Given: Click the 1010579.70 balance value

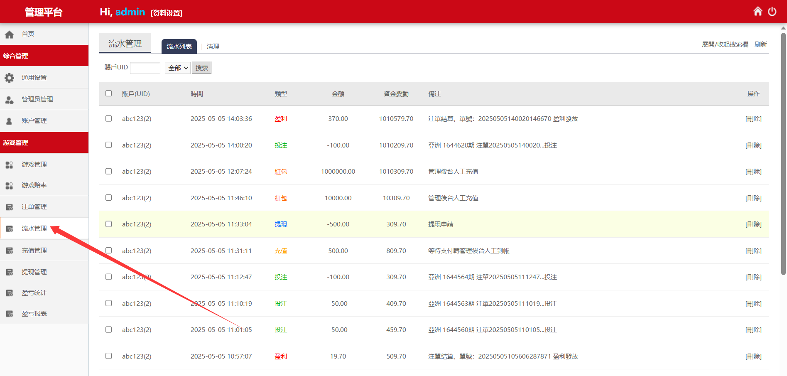Looking at the screenshot, I should (396, 119).
